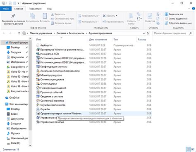This screenshot has width=196, height=152.
Task: Click the search magnifier icon
Action: coord(190,33)
